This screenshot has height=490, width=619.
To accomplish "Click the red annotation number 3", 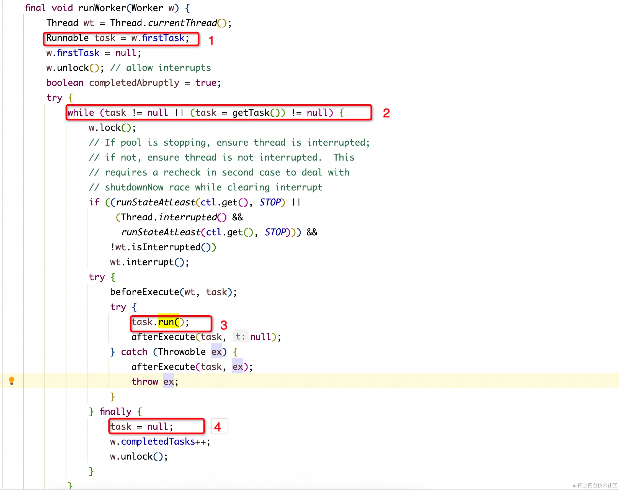I will pos(224,325).
